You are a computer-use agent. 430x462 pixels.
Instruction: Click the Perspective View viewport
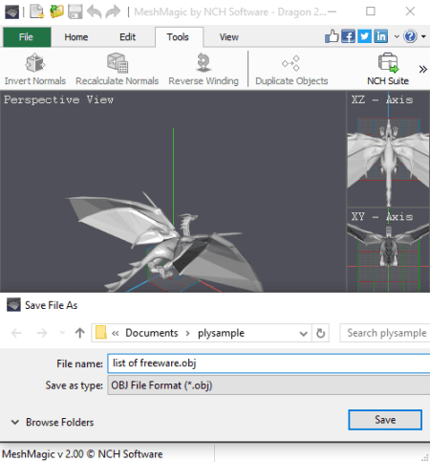click(173, 191)
